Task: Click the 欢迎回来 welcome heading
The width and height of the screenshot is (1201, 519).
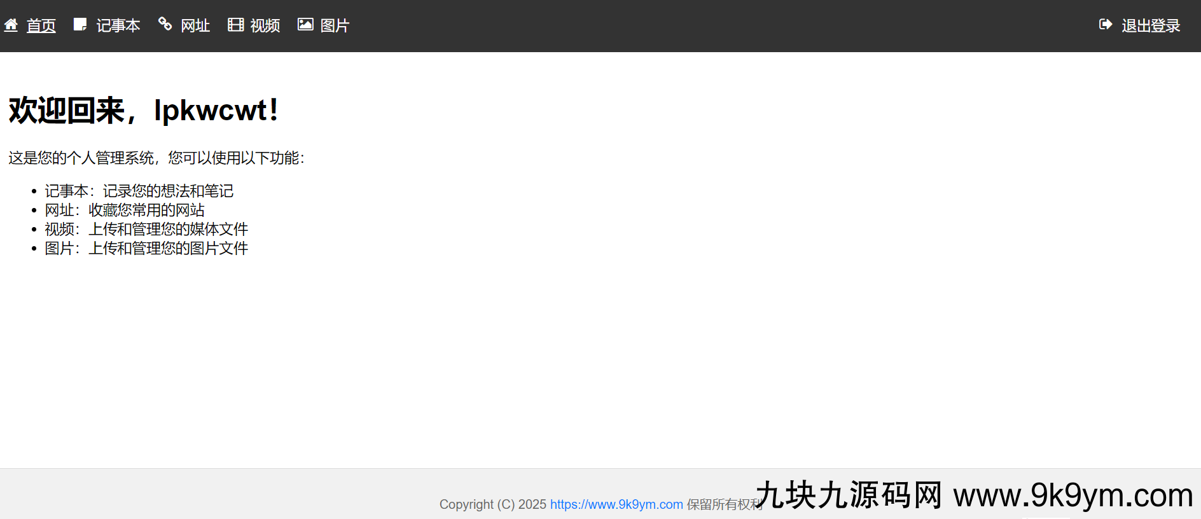Action: (143, 111)
